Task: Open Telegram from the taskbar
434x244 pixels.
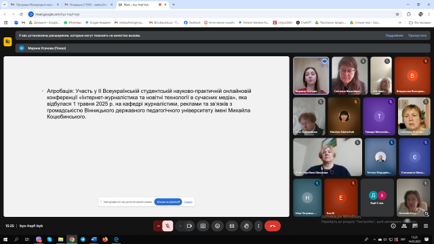Action: click(x=83, y=239)
